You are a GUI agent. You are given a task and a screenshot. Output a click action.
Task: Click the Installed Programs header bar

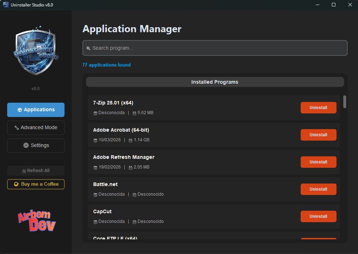[215, 82]
